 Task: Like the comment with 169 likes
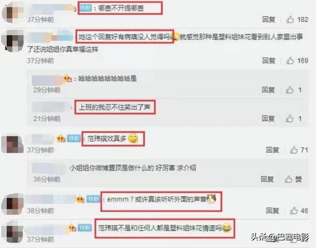click(x=290, y=60)
